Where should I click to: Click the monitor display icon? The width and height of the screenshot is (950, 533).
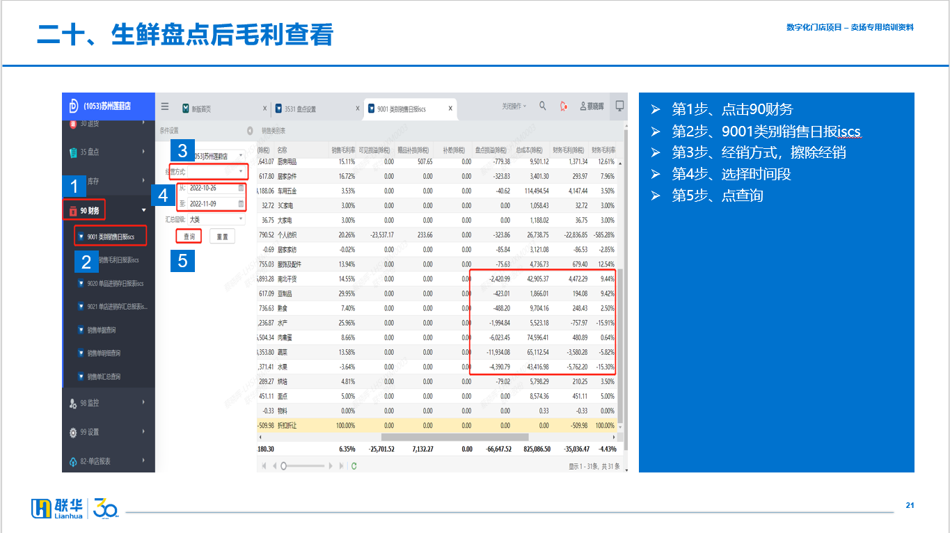click(x=619, y=106)
